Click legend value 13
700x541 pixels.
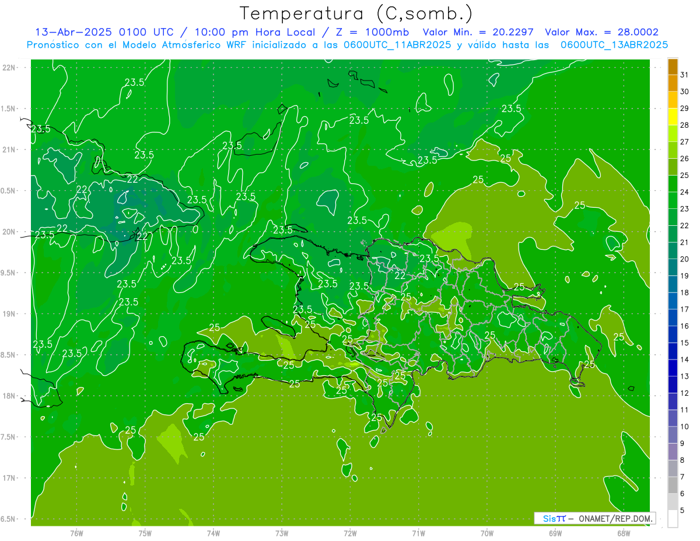685,377
